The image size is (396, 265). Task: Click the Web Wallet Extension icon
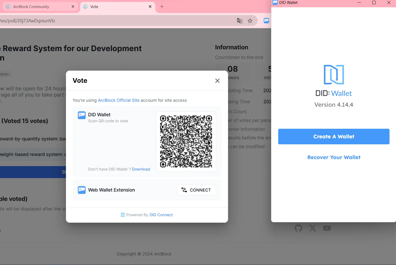click(82, 190)
